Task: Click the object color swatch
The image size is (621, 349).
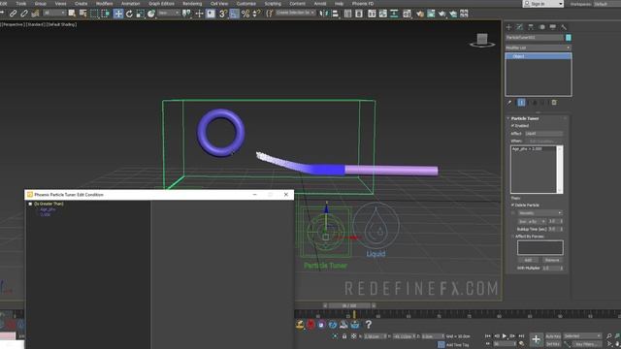Action: [x=569, y=37]
